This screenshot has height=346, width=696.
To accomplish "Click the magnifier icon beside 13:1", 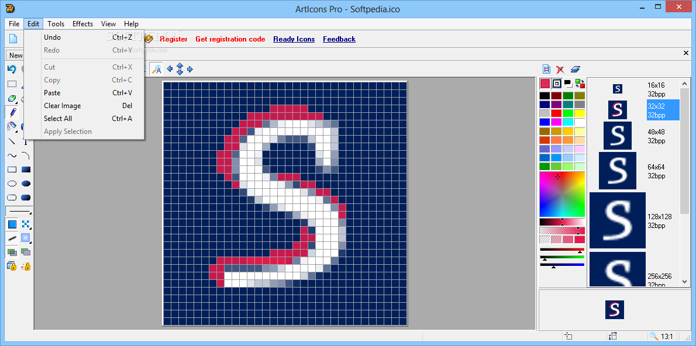I will point(653,336).
